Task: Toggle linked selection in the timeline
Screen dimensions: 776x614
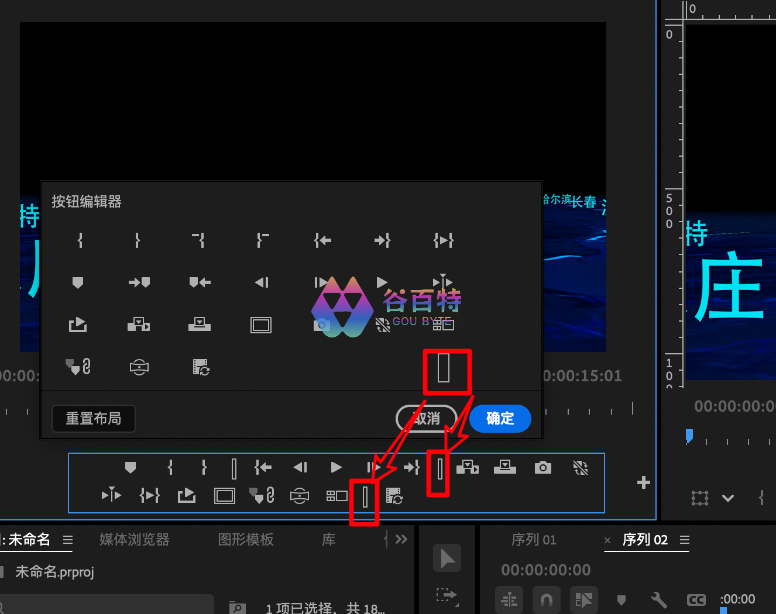Action: point(583,599)
